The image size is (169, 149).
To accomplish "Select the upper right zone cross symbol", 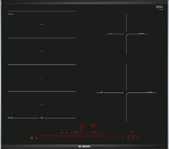I will (87, 126).
